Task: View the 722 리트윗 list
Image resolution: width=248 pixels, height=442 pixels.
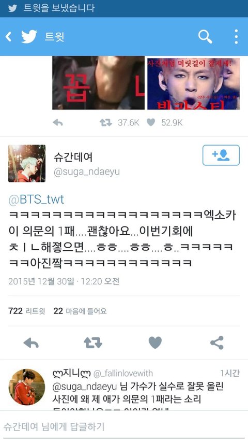Action: [26, 311]
